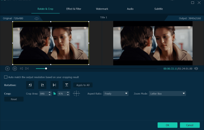The width and height of the screenshot is (204, 130).
Task: Click bottom-left crop handle
Action: coord(13,64)
